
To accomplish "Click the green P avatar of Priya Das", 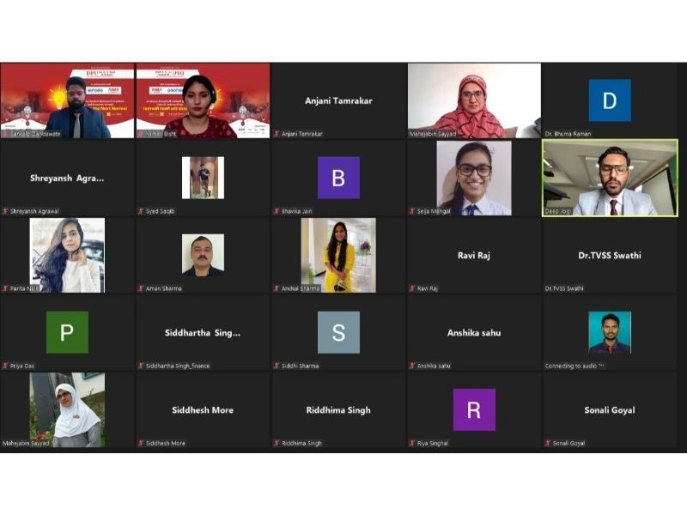I will pos(67,332).
